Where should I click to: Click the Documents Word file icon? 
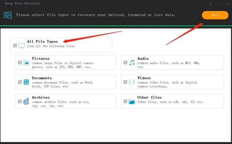point(26,82)
